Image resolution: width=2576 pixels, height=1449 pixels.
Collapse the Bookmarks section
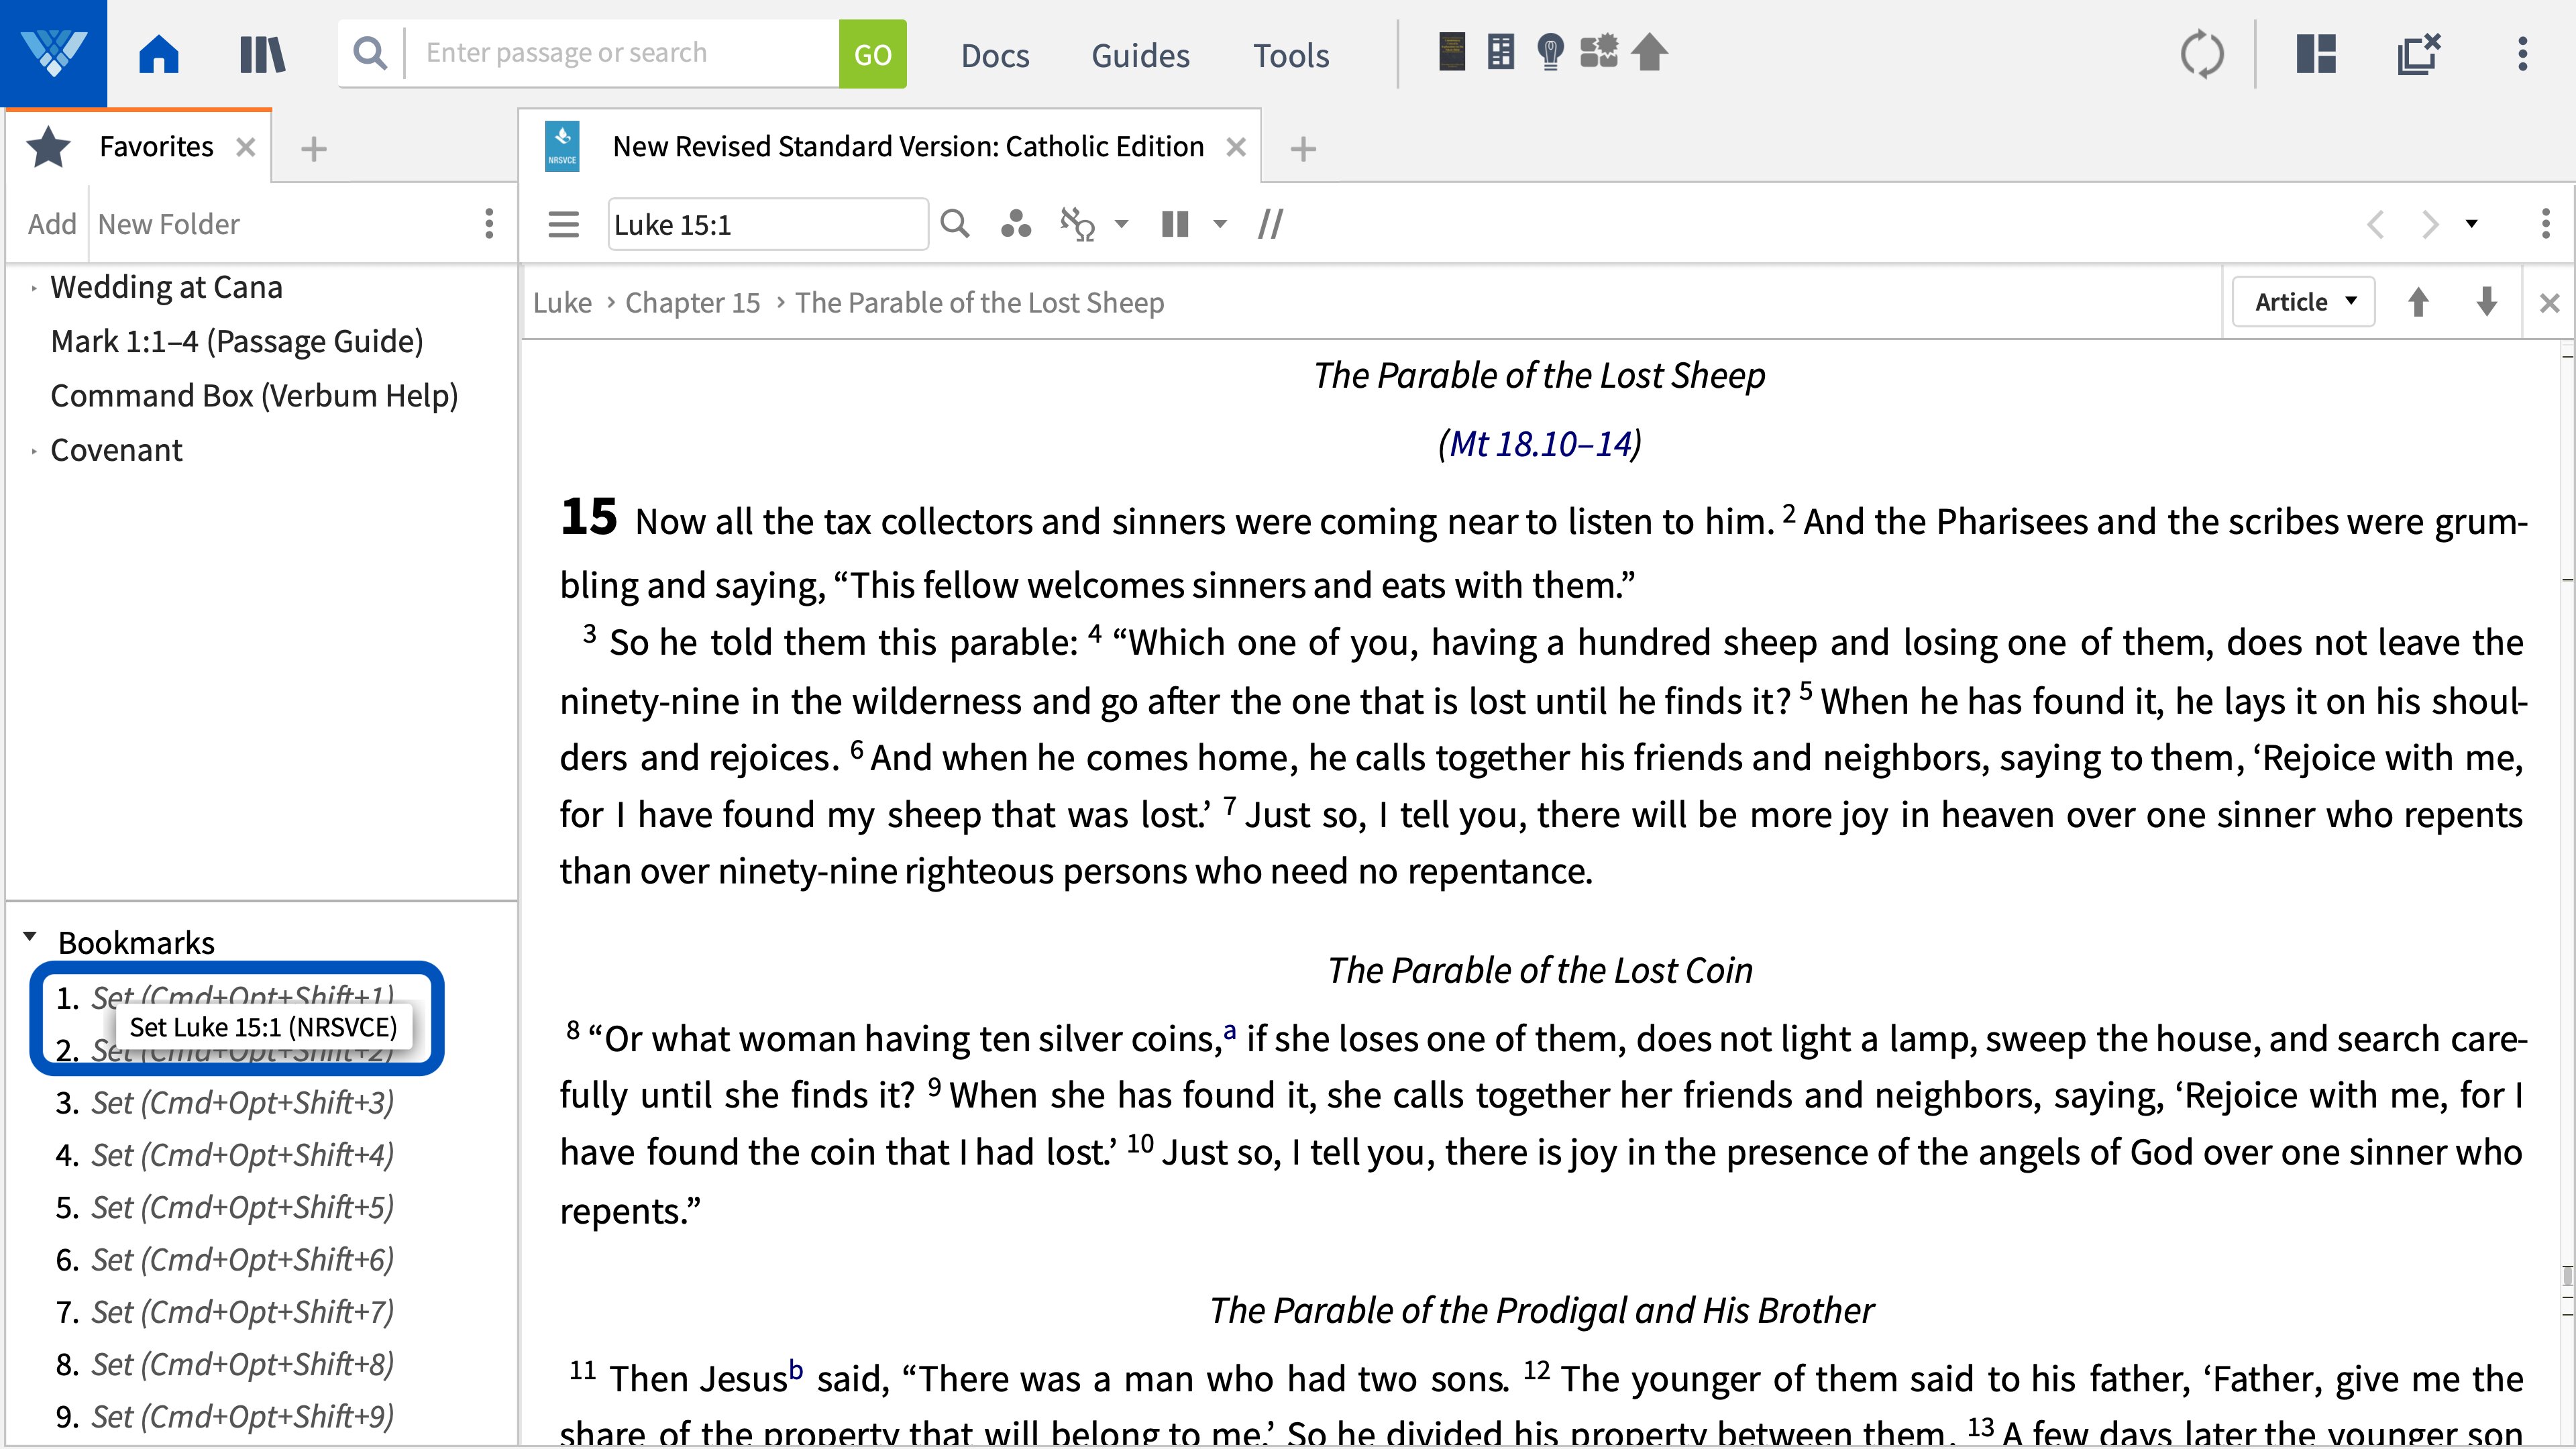coord(30,938)
